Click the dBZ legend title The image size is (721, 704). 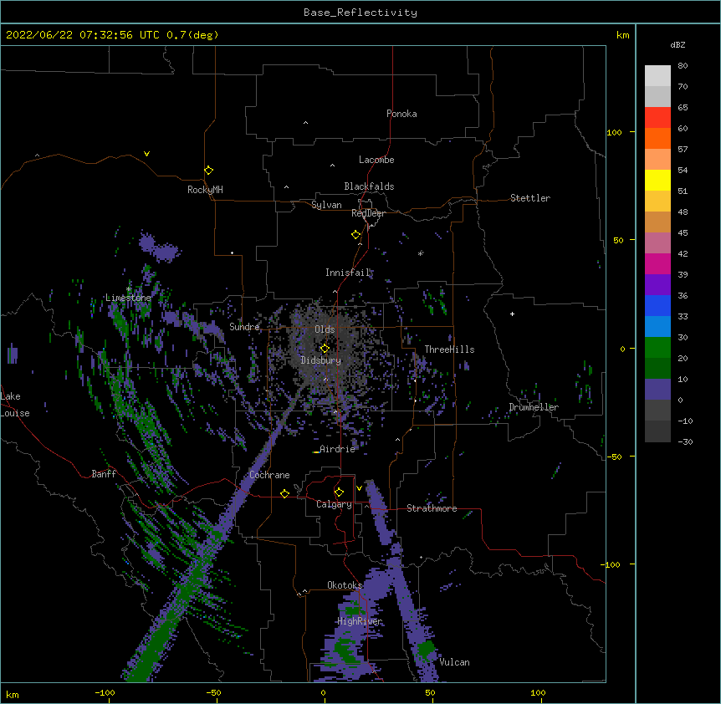click(678, 44)
